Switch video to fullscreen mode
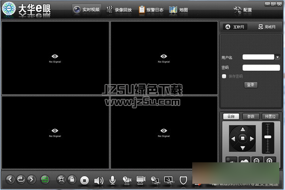The width and height of the screenshot is (285, 190). pos(61,179)
